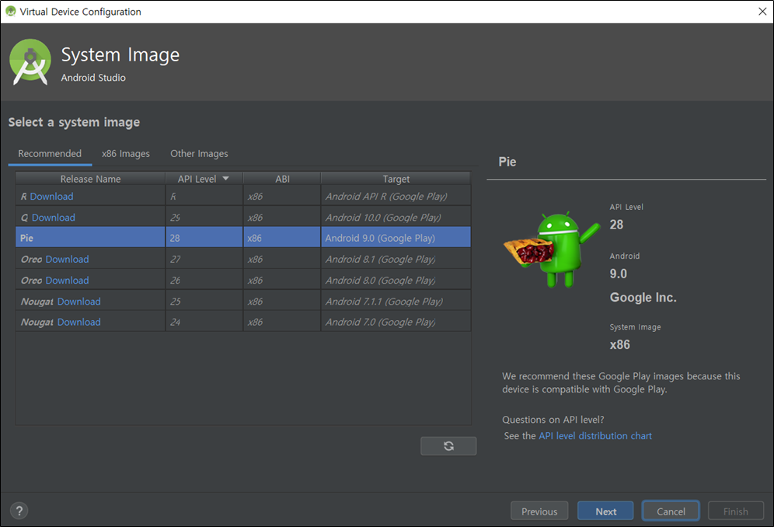
Task: Switch to the Recommended tab
Action: (x=50, y=154)
